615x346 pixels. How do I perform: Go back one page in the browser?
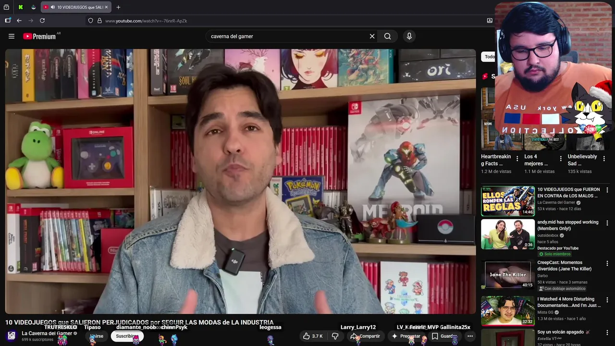[x=19, y=21]
